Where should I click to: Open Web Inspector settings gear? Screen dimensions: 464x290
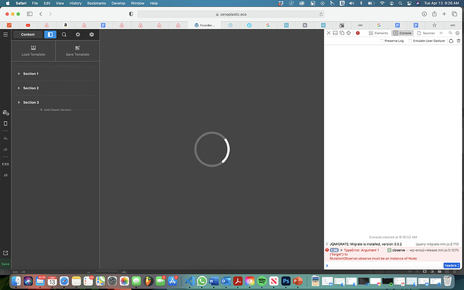tap(457, 33)
